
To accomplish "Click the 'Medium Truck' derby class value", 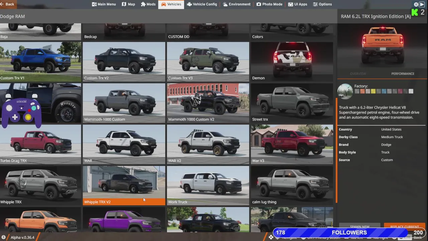I will (392, 137).
